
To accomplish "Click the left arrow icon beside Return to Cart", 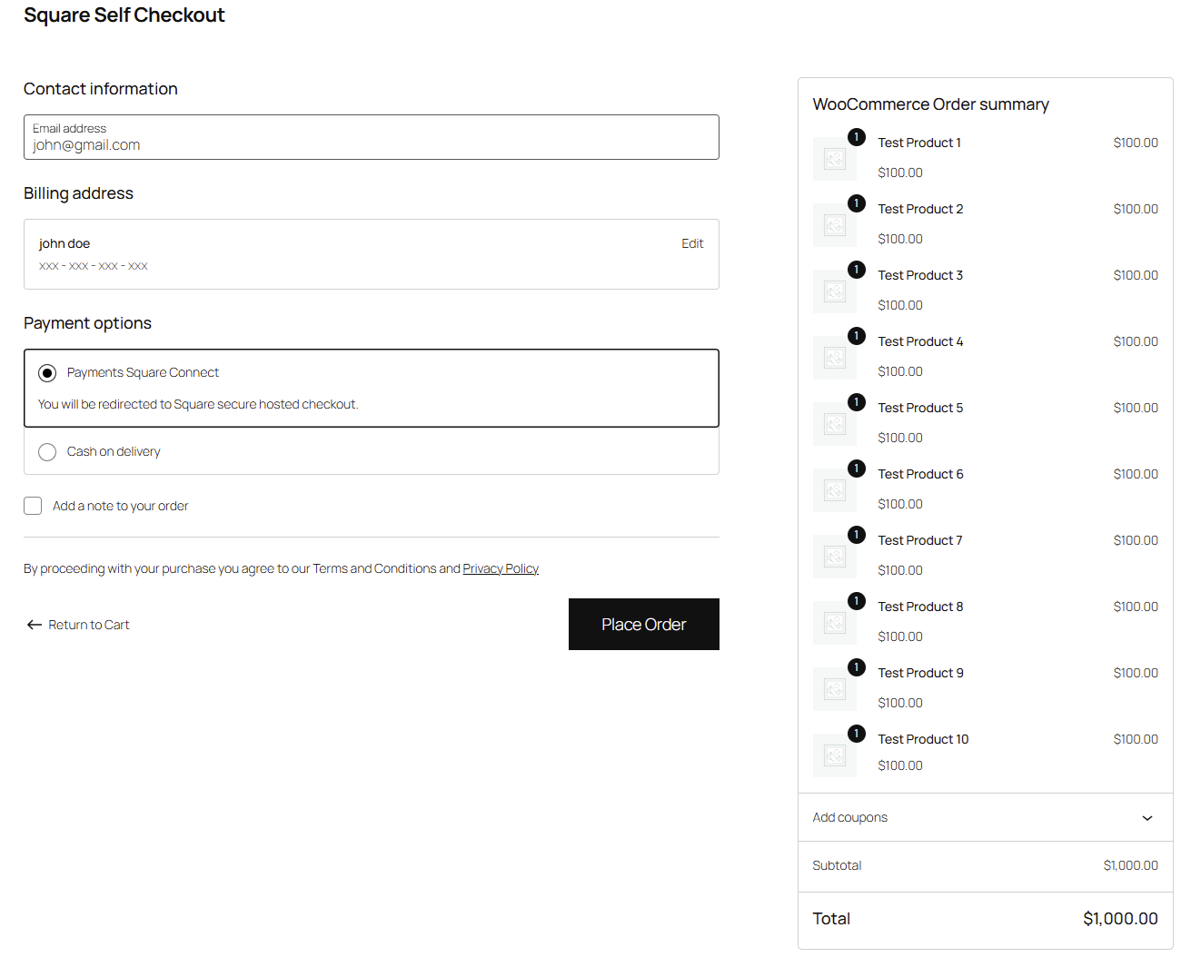I will coord(35,625).
